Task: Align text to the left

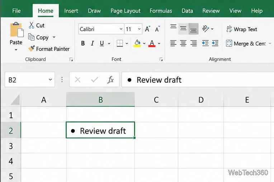Action: (173, 43)
